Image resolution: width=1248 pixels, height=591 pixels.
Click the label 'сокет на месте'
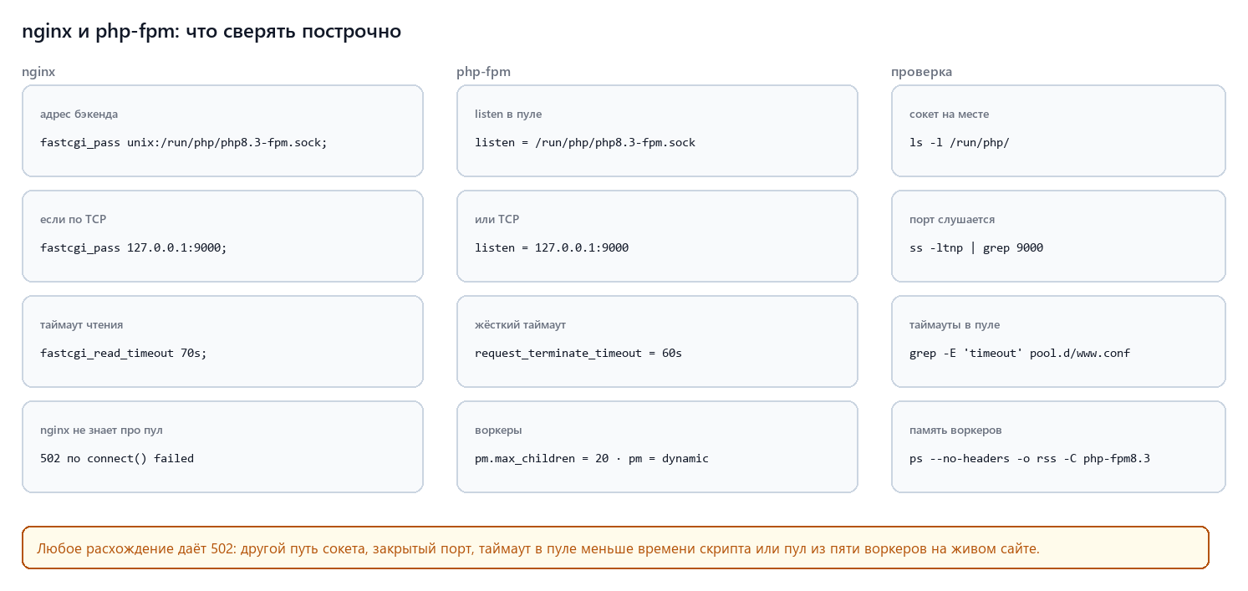(x=950, y=115)
